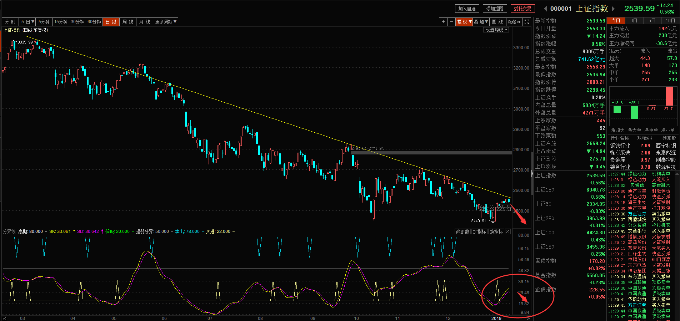Switch to 5分钟 period tab
The height and width of the screenshot is (321, 680).
click(x=44, y=22)
